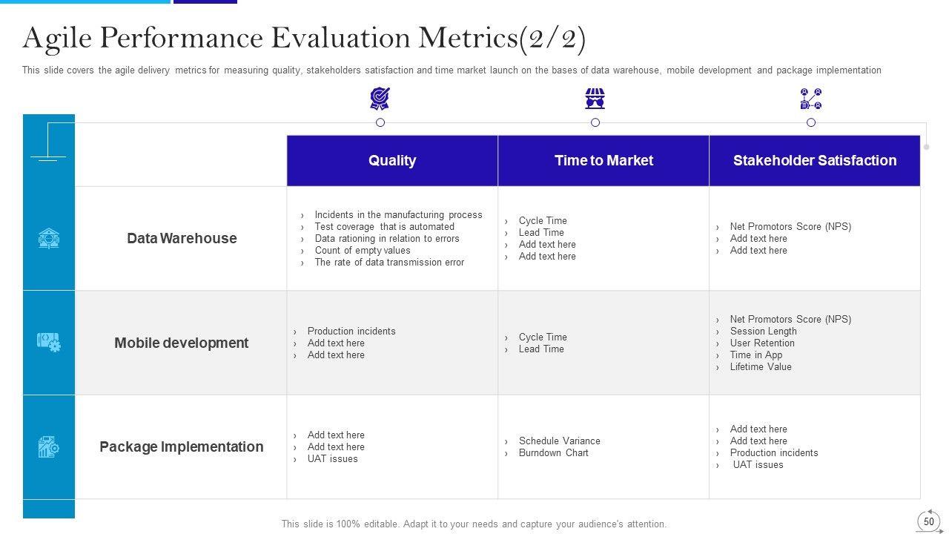Click the Burndown Chart bullet text
Image resolution: width=949 pixels, height=534 pixels.
(x=553, y=452)
